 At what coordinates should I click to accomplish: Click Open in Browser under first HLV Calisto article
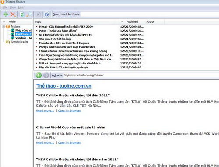[70, 111]
